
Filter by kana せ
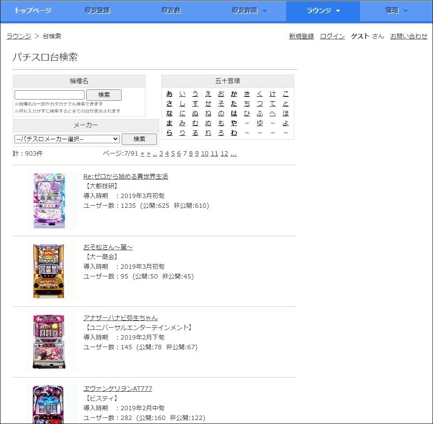point(208,103)
